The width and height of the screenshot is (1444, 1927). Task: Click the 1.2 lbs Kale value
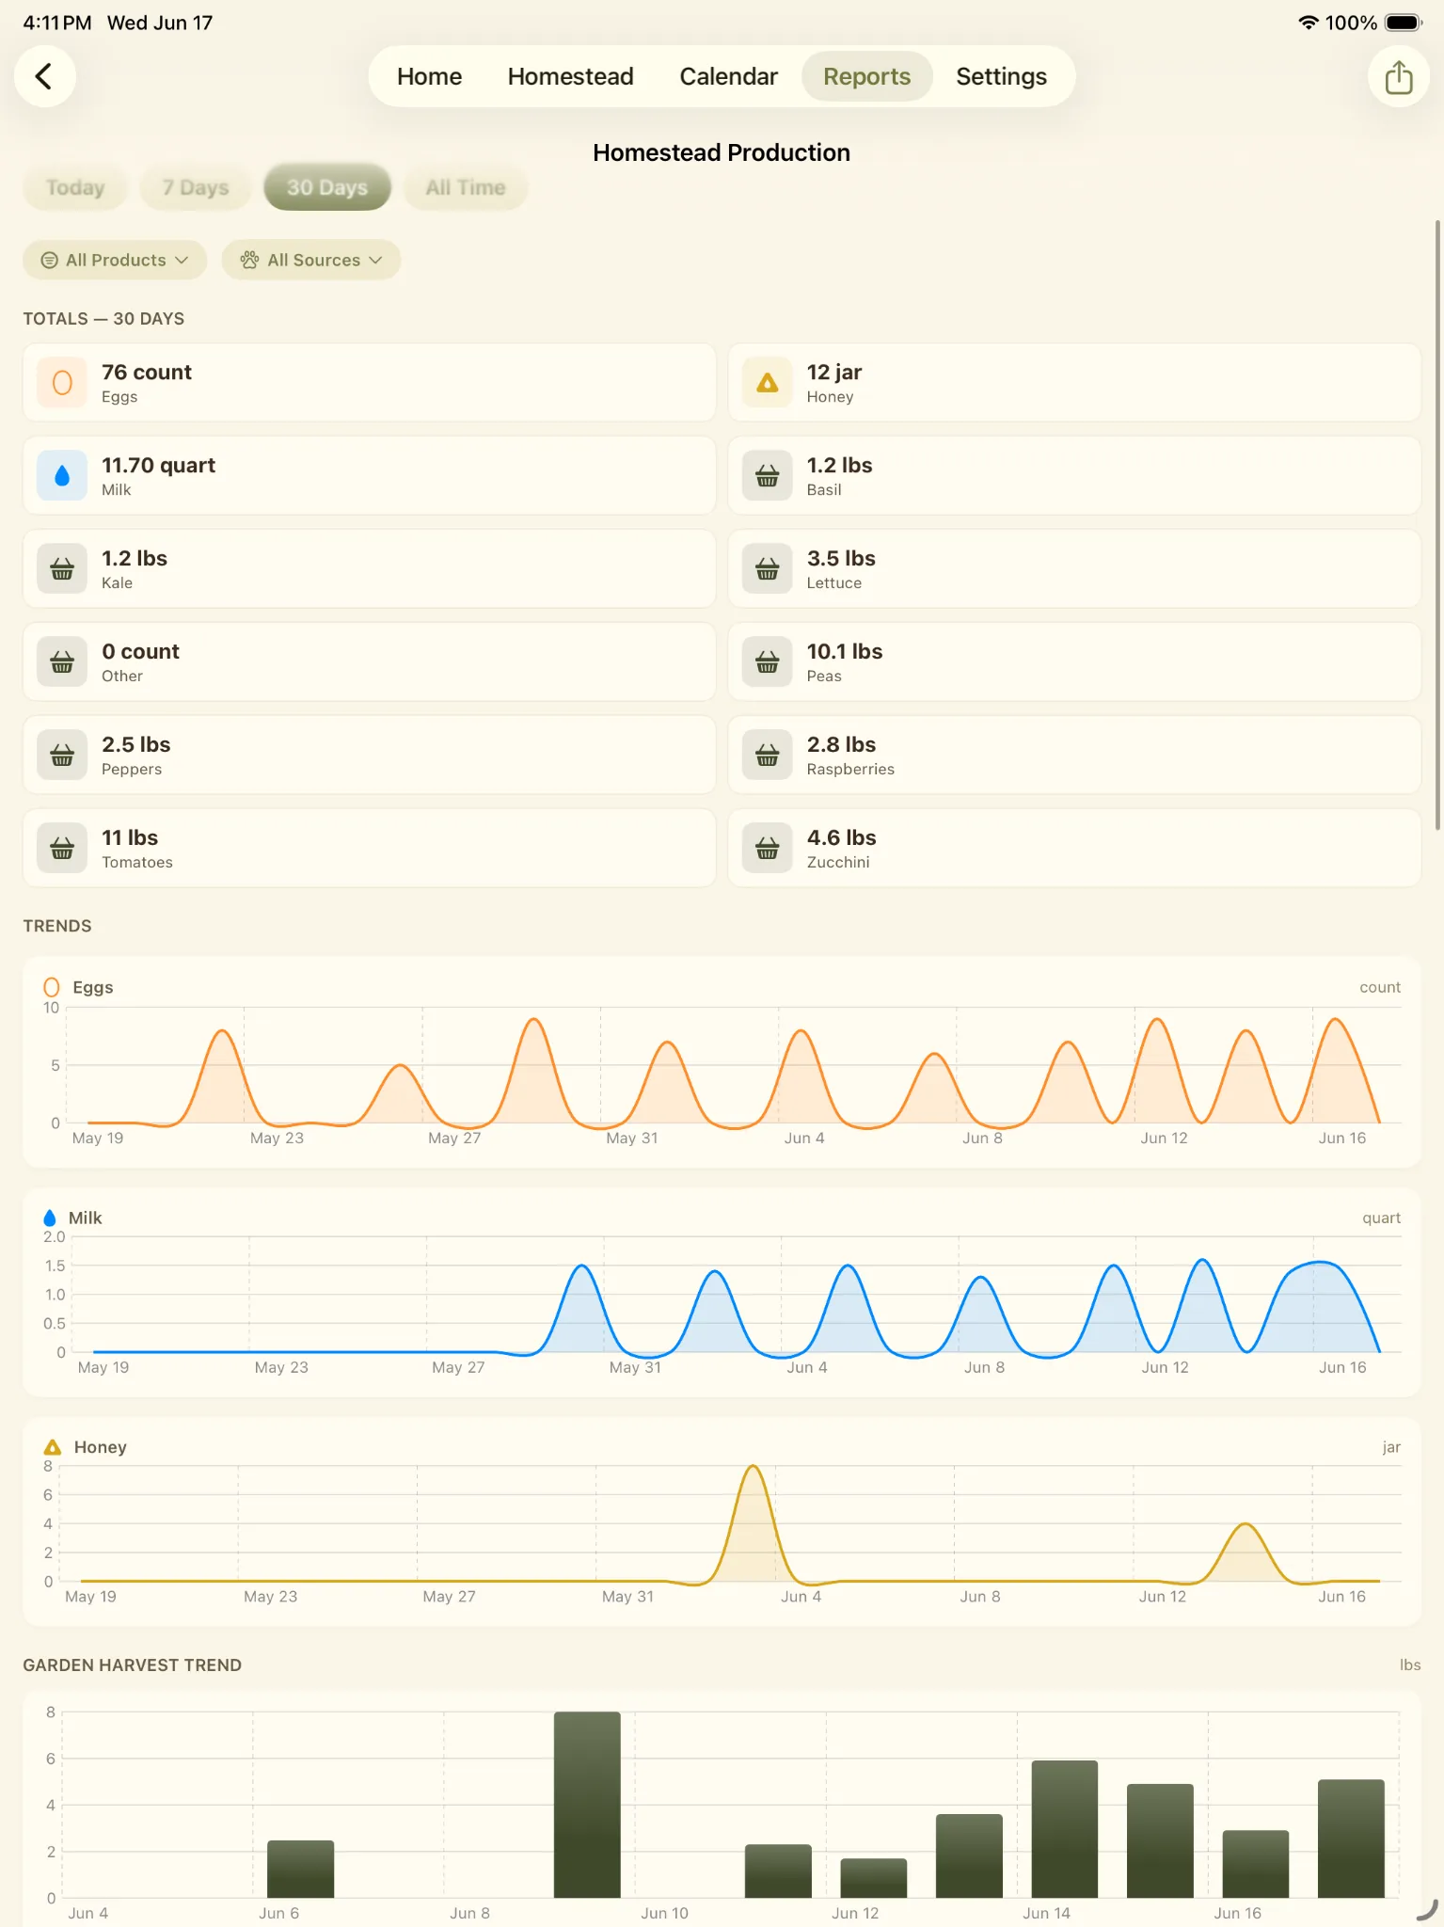pos(135,559)
